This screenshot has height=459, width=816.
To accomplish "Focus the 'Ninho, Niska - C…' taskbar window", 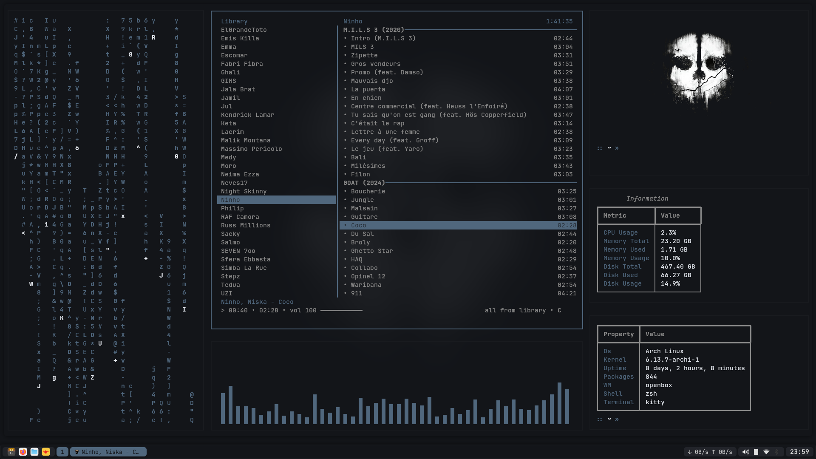I will (x=108, y=452).
